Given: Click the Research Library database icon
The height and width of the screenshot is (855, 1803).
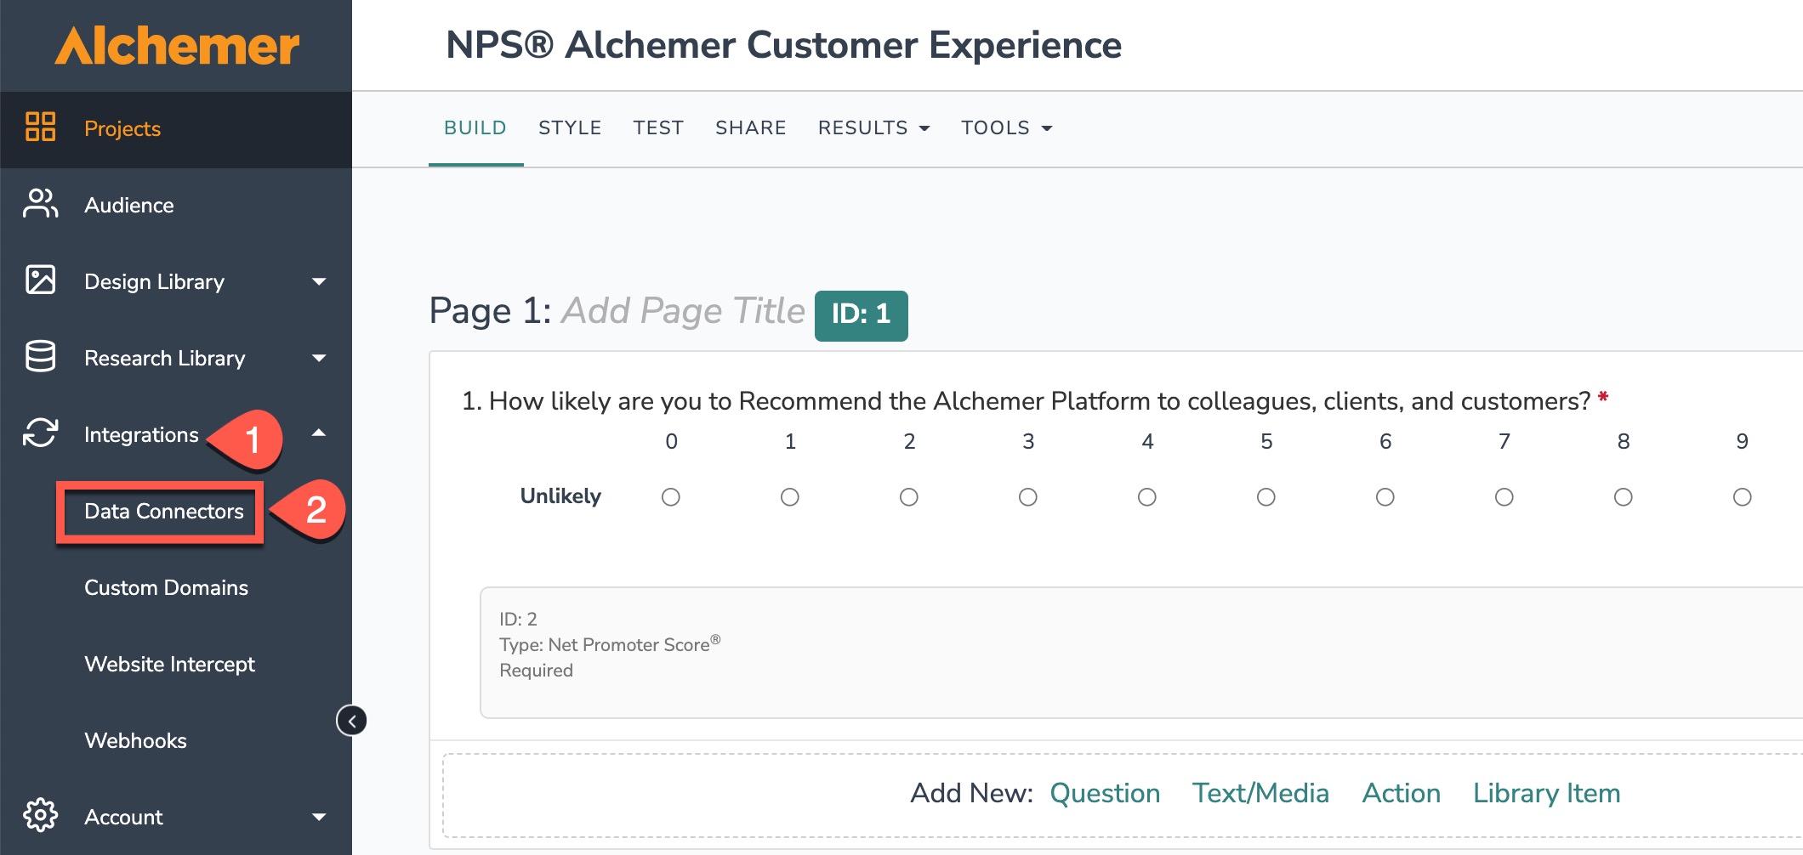Looking at the screenshot, I should pos(40,357).
